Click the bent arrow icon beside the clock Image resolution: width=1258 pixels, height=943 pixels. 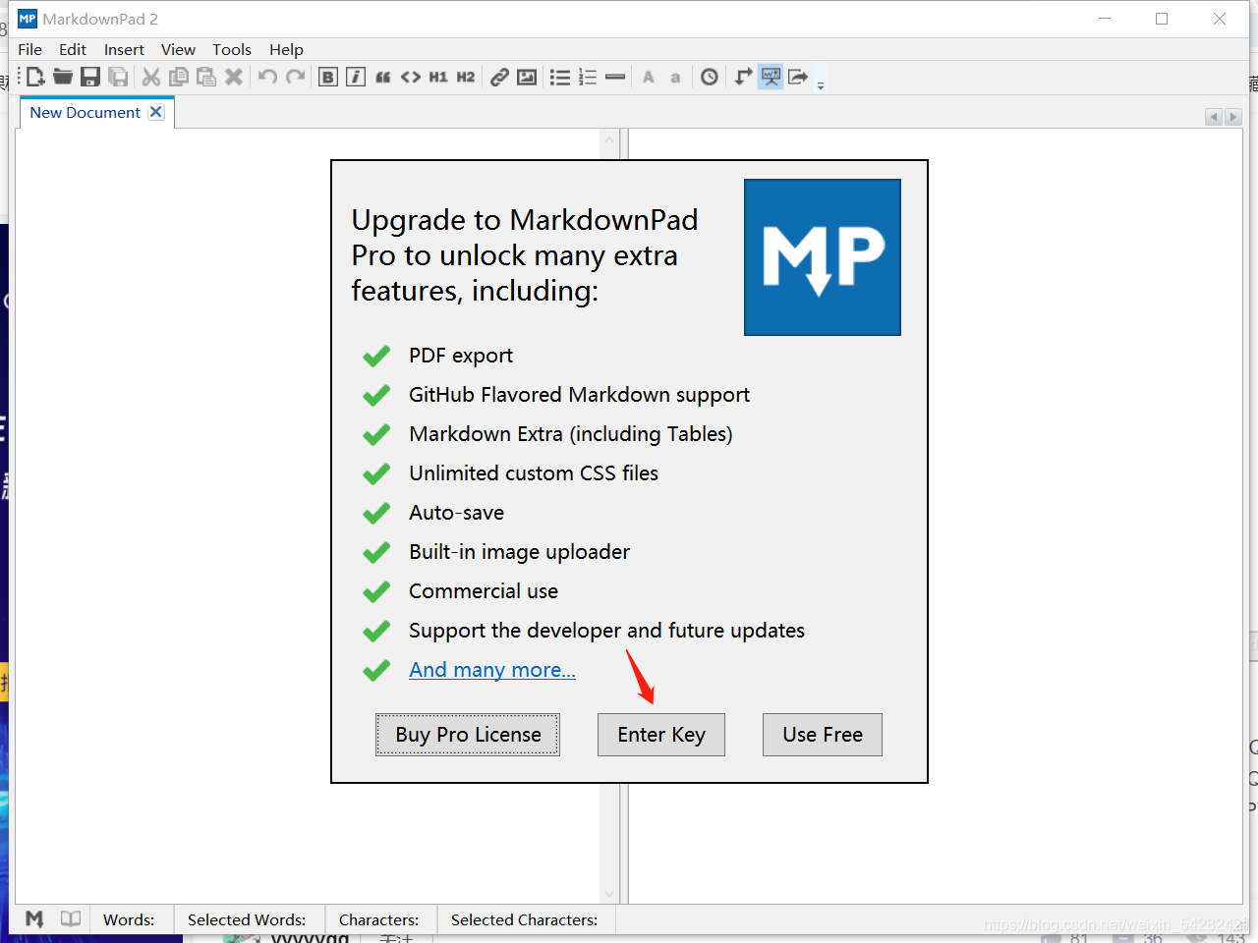(743, 77)
